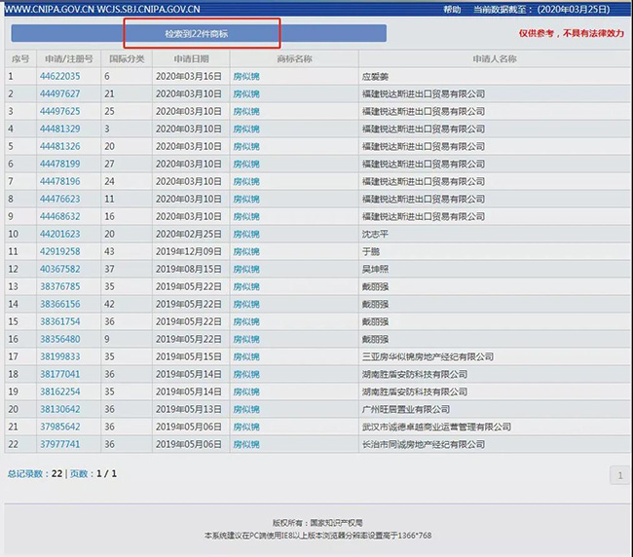The image size is (633, 557).
Task: Open registration number 38177041
Action: click(59, 374)
